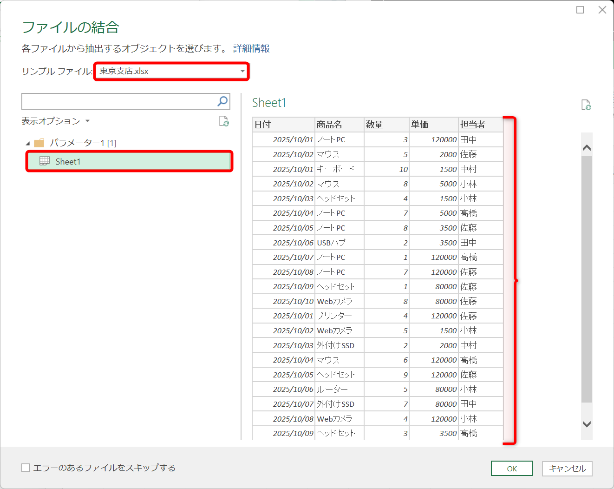Viewport: 614px width, 489px height.
Task: Check the checkbox at the bottom left
Action: (x=26, y=468)
